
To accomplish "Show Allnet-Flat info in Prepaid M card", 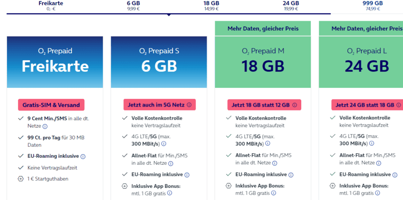I will (x=275, y=163).
